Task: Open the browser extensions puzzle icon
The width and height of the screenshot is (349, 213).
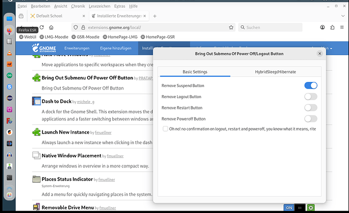Action: pos(332,27)
